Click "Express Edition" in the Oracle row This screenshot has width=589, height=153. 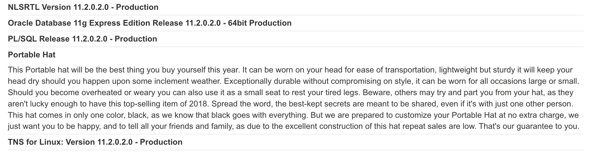[x=119, y=23]
